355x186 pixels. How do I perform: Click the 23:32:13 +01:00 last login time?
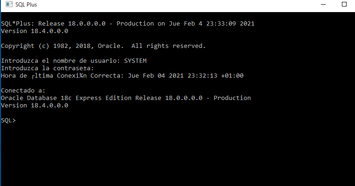click(x=216, y=76)
